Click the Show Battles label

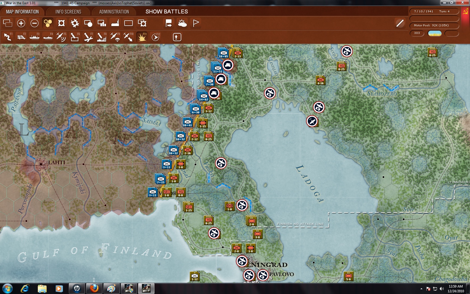[x=167, y=11]
